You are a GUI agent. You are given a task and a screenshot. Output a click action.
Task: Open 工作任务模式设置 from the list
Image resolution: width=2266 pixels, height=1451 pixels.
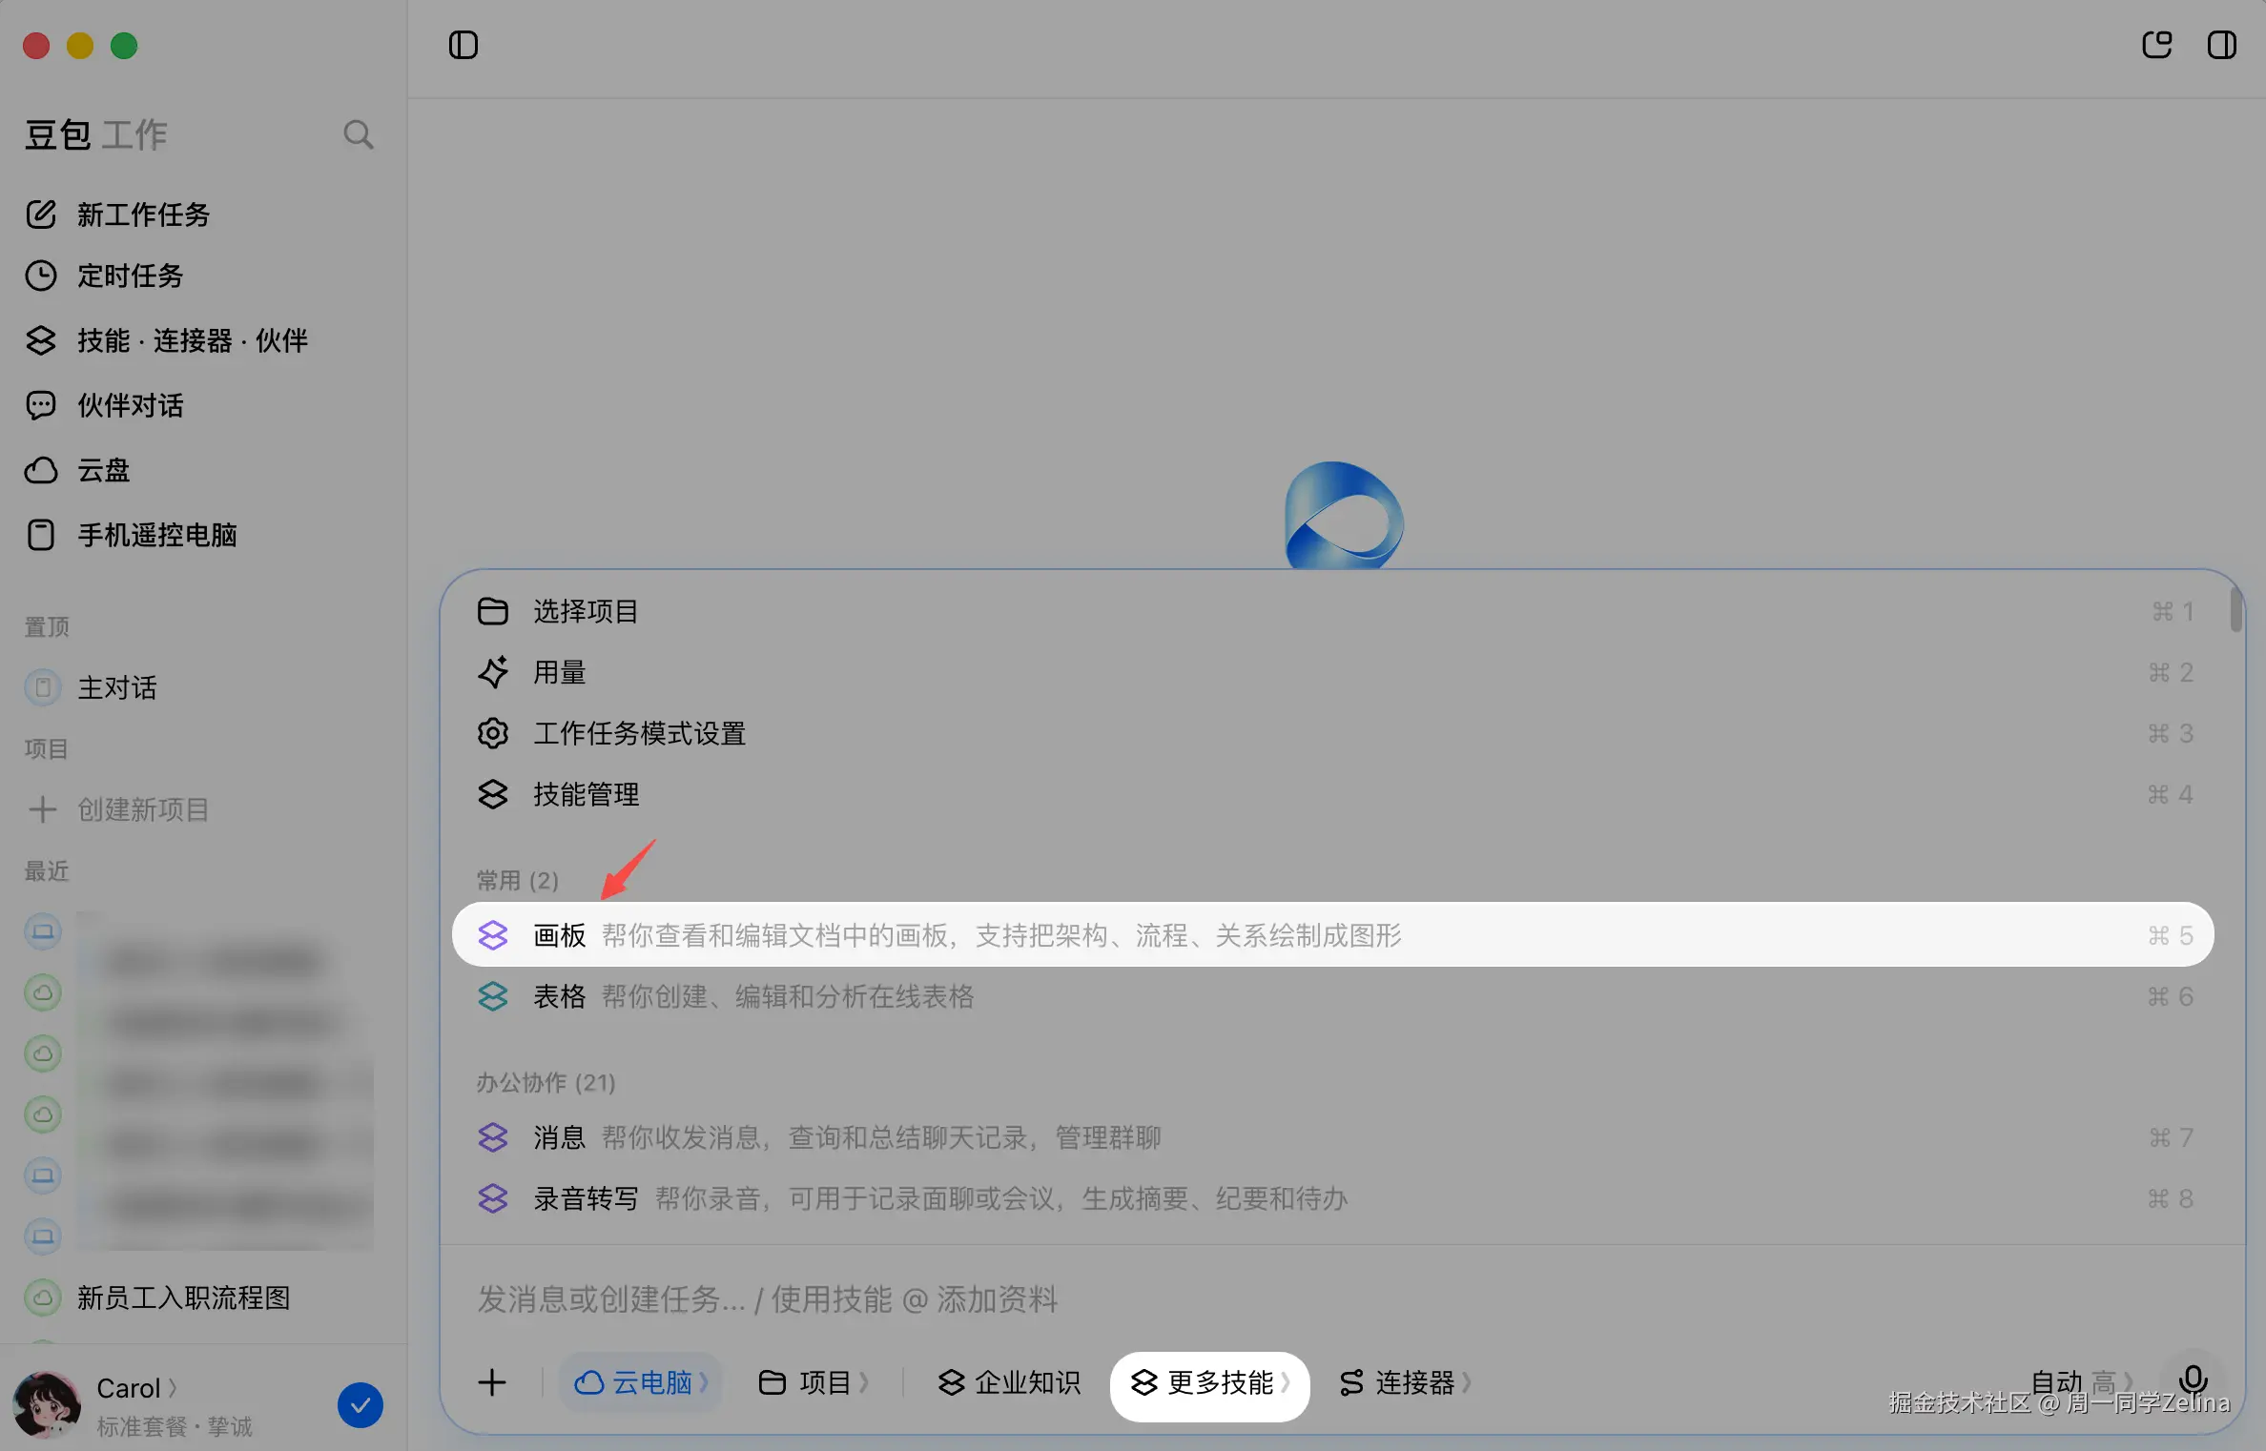[1333, 733]
